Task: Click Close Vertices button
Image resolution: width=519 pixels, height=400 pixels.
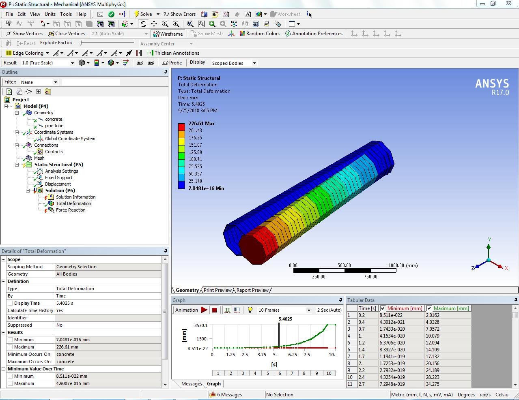Action: pyautogui.click(x=67, y=34)
